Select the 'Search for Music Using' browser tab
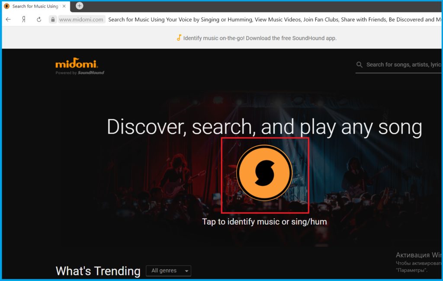443x281 pixels. pos(35,6)
